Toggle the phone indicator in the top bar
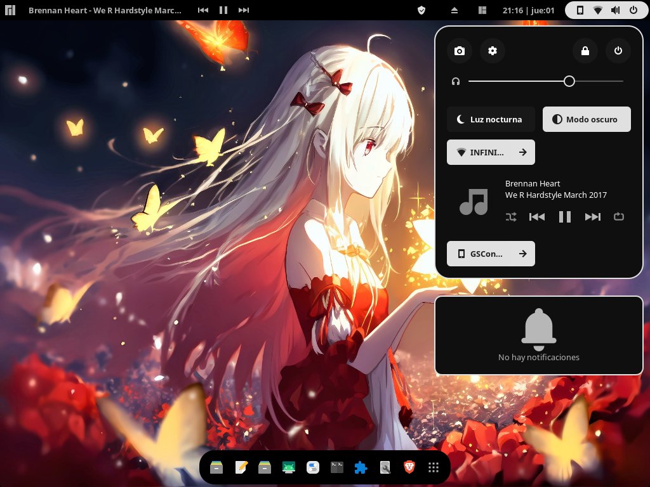The width and height of the screenshot is (650, 487). [x=578, y=10]
